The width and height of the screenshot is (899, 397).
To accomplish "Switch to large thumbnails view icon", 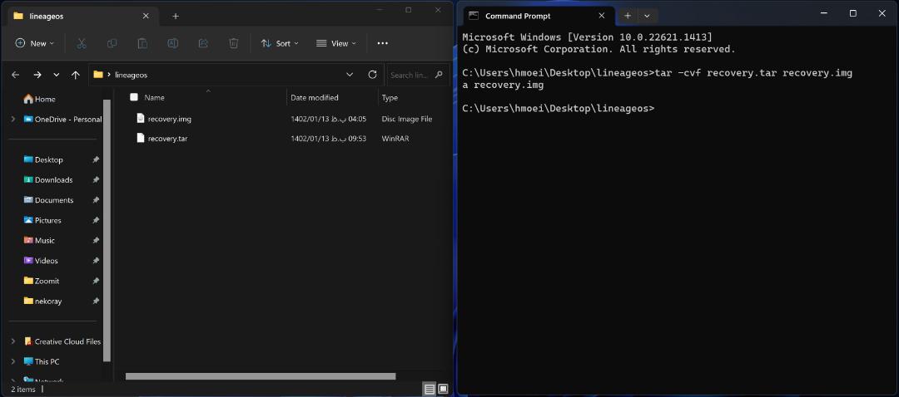I will coord(443,389).
